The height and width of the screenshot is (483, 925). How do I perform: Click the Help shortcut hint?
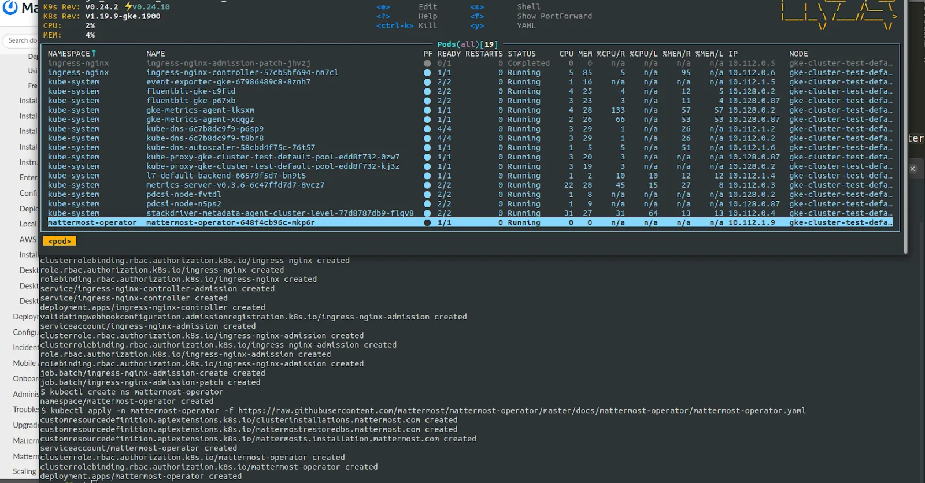428,16
